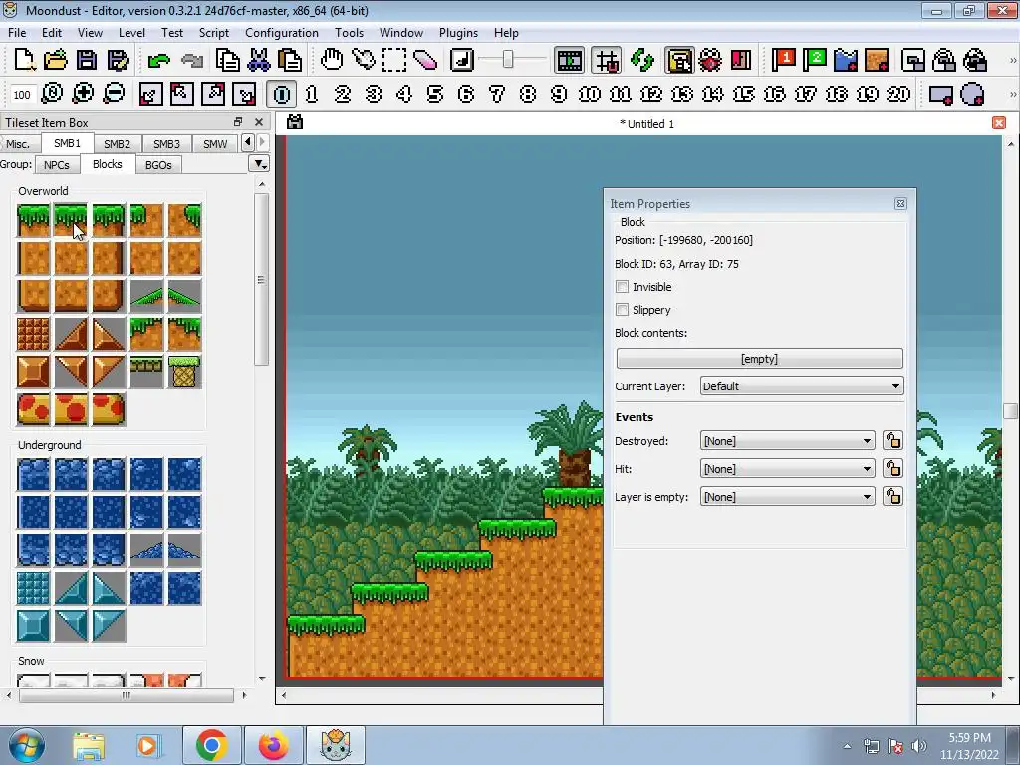
Task: Save the level with floppy icon
Action: tap(87, 60)
